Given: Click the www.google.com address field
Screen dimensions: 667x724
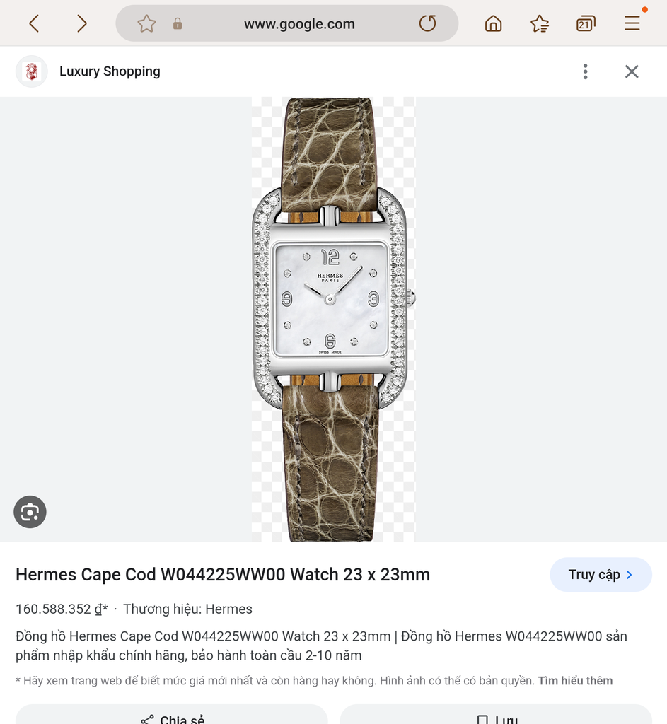Looking at the screenshot, I should pos(299,23).
